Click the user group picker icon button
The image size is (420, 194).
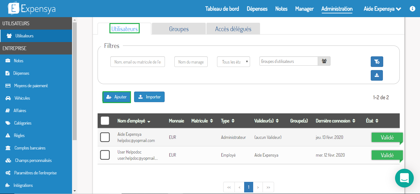tap(324, 61)
